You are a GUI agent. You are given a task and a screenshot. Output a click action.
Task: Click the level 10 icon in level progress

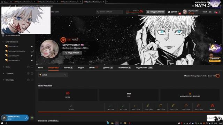pyautogui.click(x=68, y=93)
